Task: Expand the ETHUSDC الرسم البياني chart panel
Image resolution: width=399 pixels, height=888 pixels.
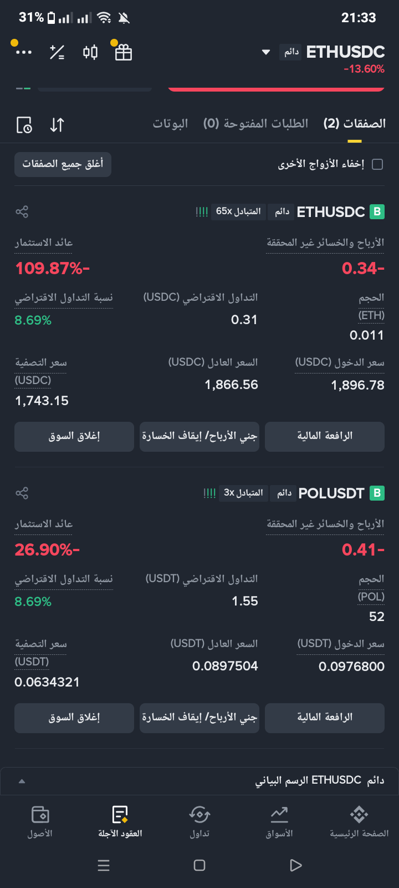Action: click(199, 780)
